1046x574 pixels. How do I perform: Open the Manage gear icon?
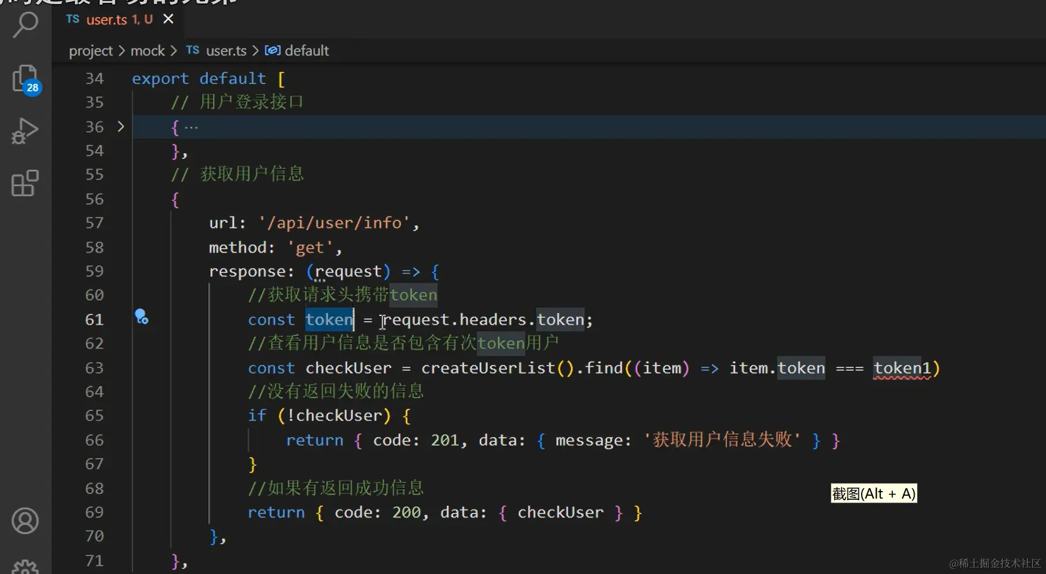point(25,567)
